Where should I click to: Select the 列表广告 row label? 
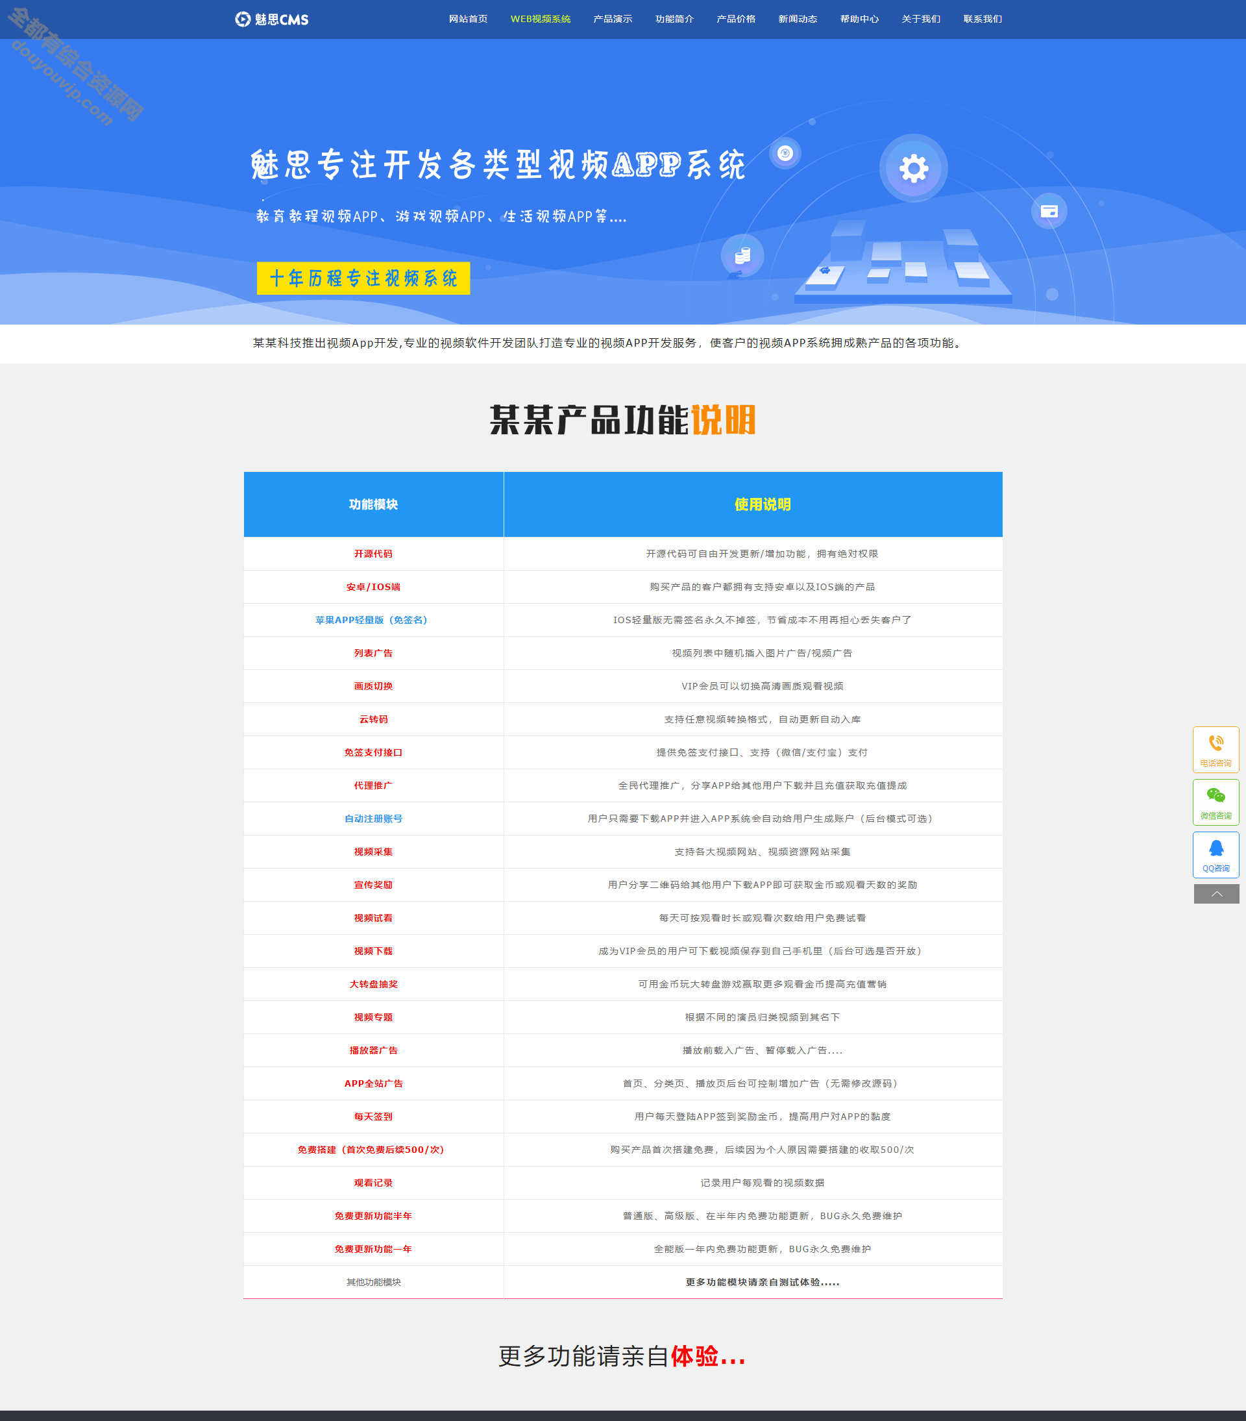pos(373,653)
